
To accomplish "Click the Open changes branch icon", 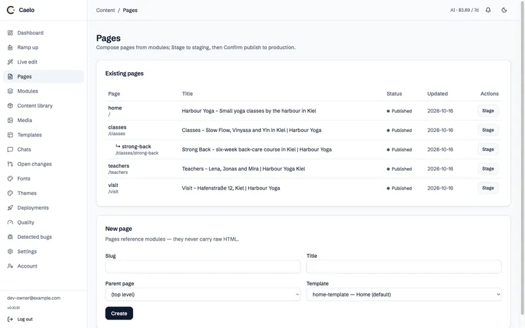I will [10, 164].
